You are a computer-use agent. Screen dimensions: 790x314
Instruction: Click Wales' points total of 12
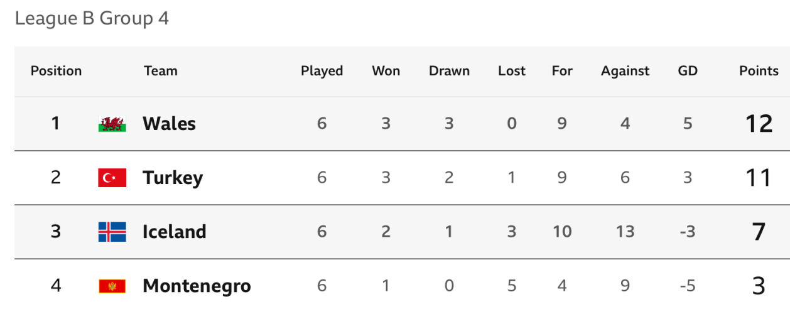(759, 124)
